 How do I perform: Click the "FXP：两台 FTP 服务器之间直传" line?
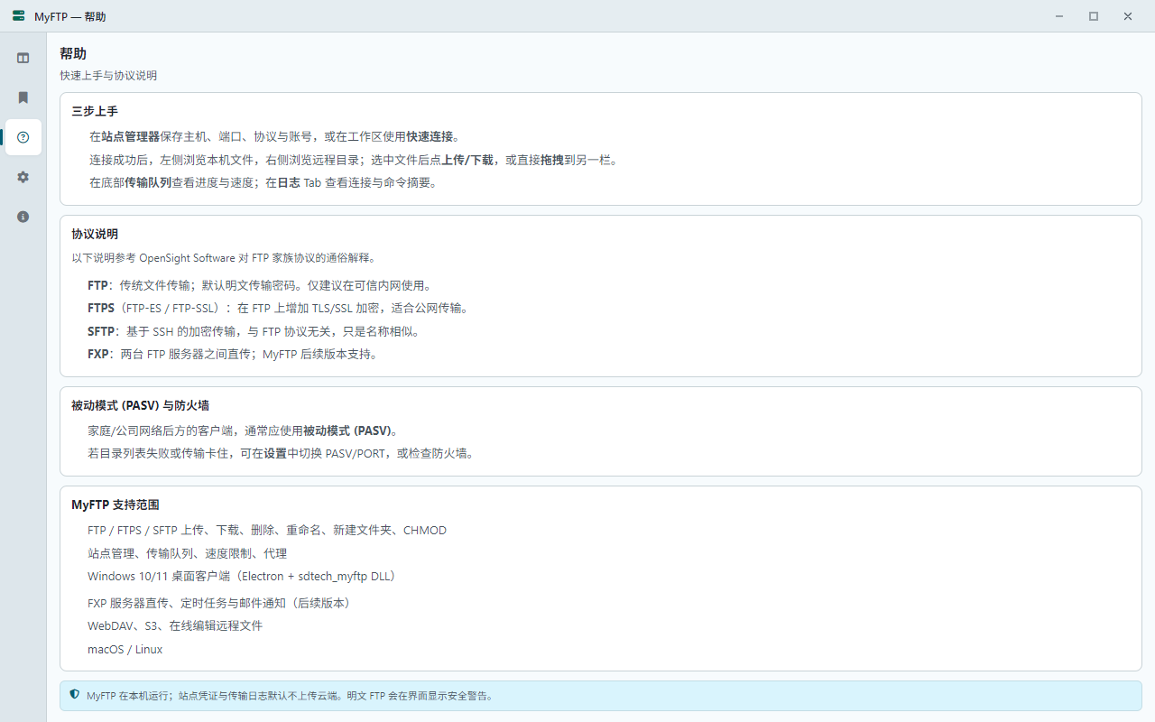(x=233, y=354)
